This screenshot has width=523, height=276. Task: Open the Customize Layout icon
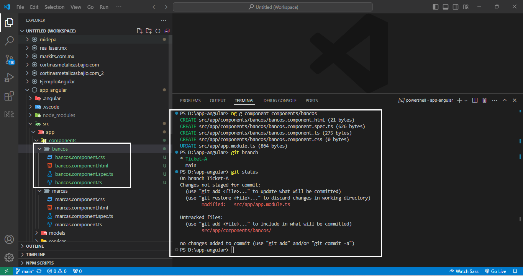pyautogui.click(x=466, y=7)
